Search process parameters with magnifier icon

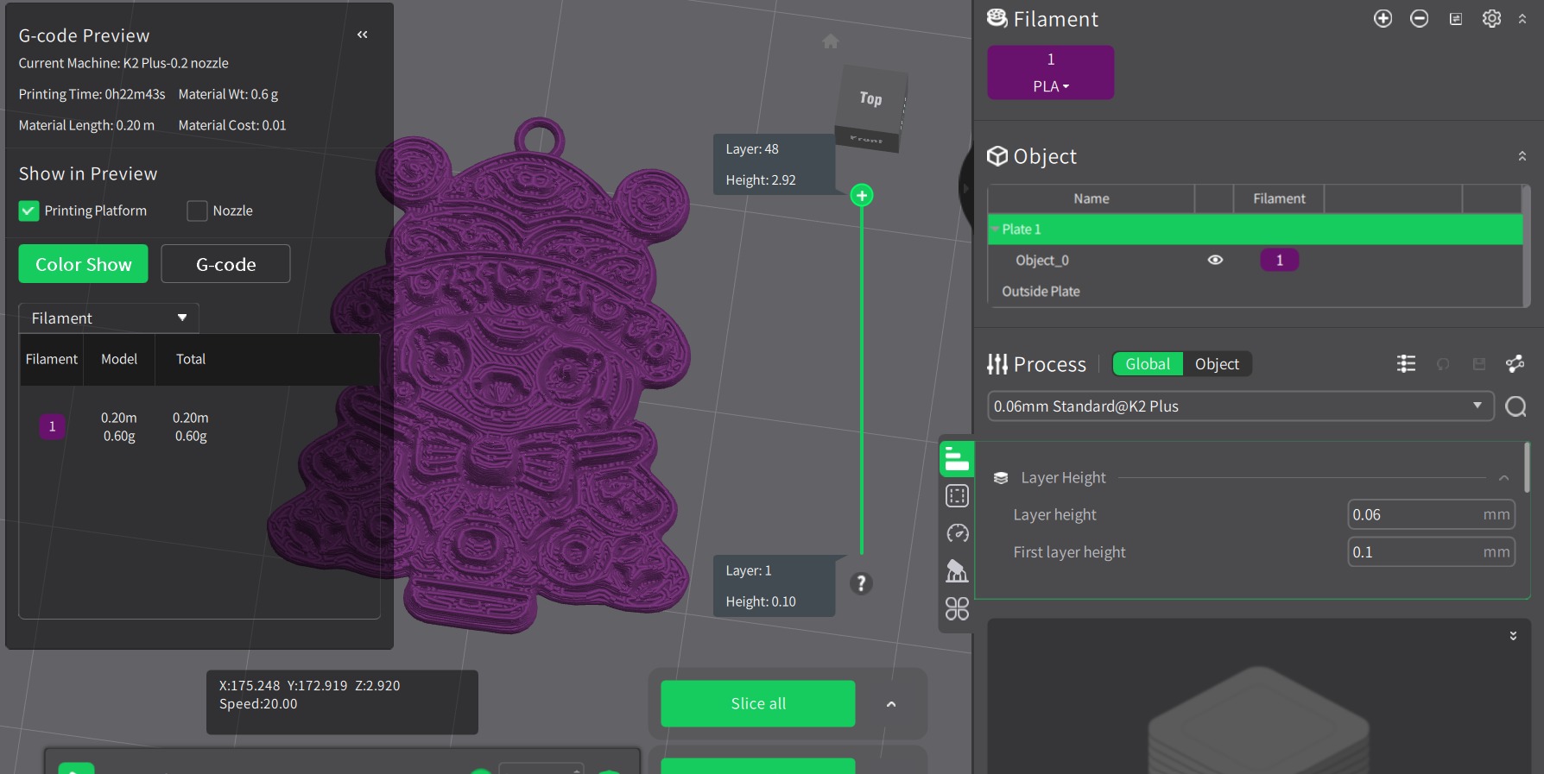1516,406
